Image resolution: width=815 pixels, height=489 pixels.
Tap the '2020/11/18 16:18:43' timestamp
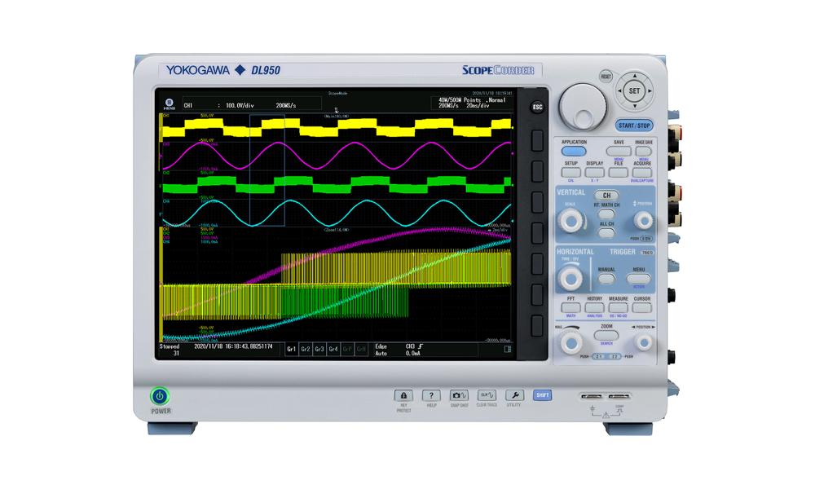pyautogui.click(x=233, y=346)
